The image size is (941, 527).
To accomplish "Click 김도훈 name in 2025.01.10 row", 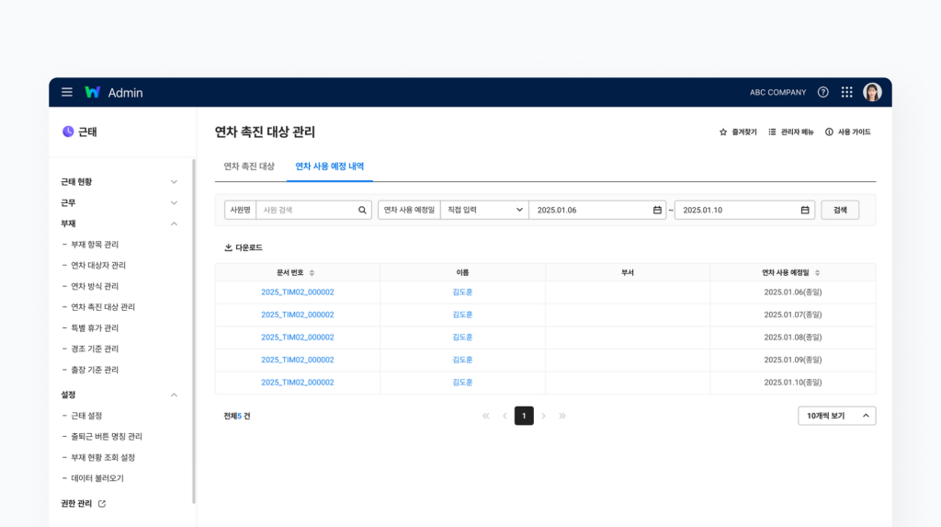I will coord(462,383).
